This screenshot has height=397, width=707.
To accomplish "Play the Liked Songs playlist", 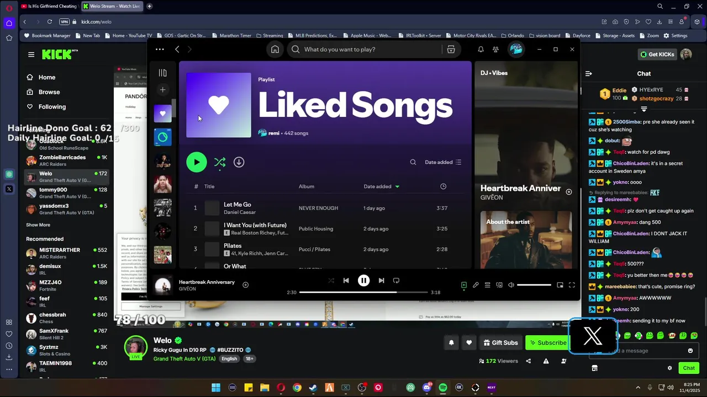I will click(197, 162).
